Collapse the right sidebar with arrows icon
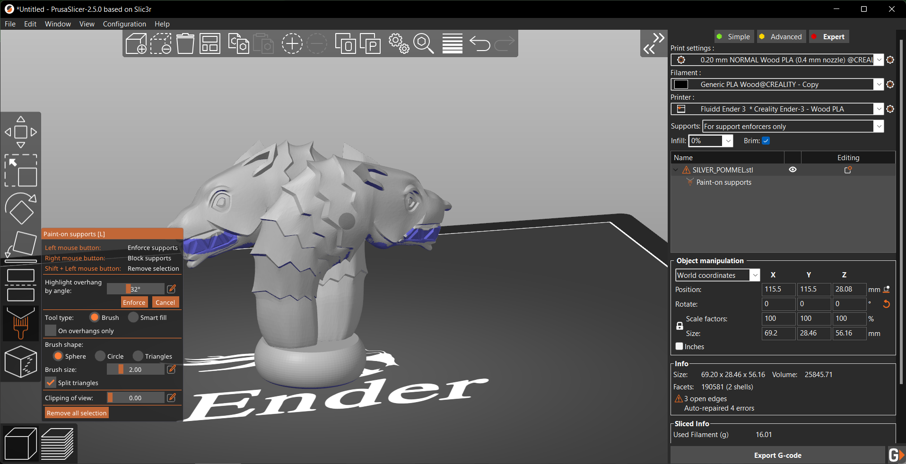 653,43
